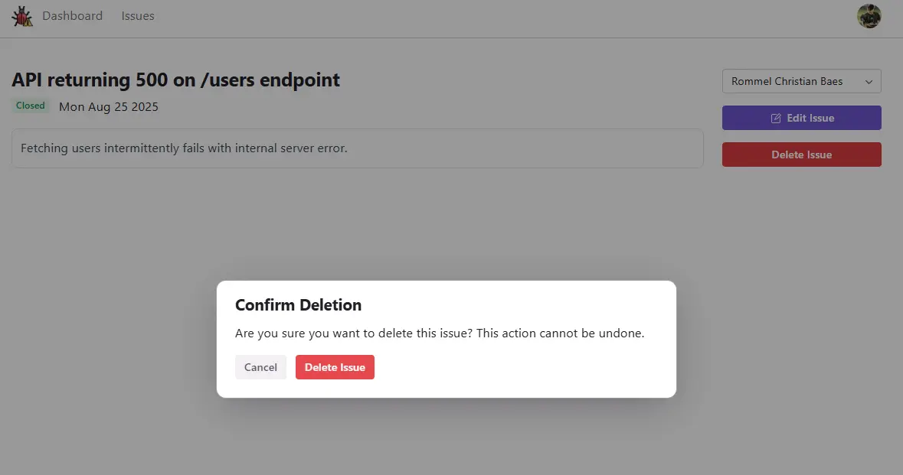Click the sidebar Delete Issue button
Screen dimensions: 903x475
coord(802,155)
